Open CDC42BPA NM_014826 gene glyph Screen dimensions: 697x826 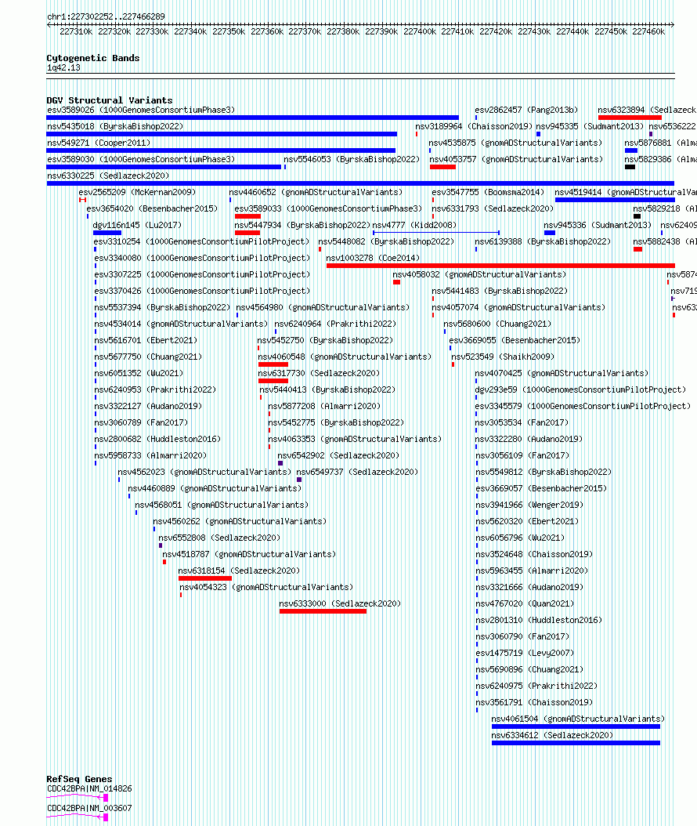coord(78,798)
